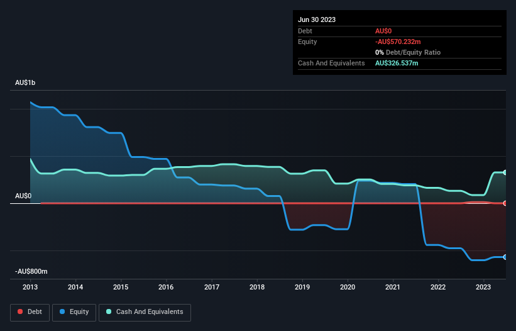Click the tooltip Debt row label
The image size is (516, 331).
pos(305,31)
